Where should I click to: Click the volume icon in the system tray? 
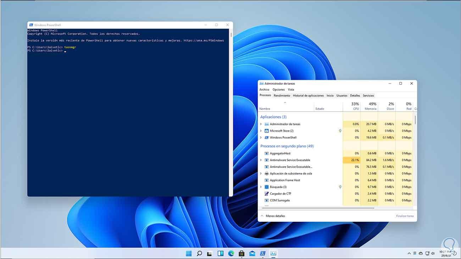coord(433,253)
